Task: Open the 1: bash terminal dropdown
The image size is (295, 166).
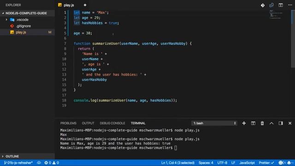Action: point(214,123)
